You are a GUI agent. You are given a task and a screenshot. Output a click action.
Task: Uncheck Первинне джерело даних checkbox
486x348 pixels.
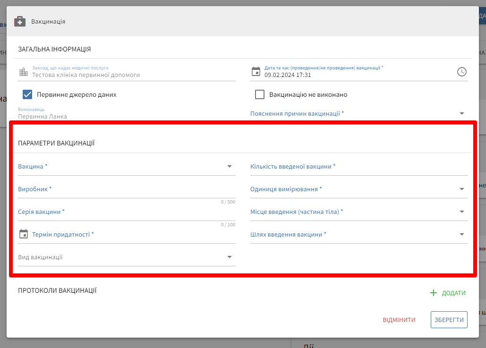[x=27, y=94]
